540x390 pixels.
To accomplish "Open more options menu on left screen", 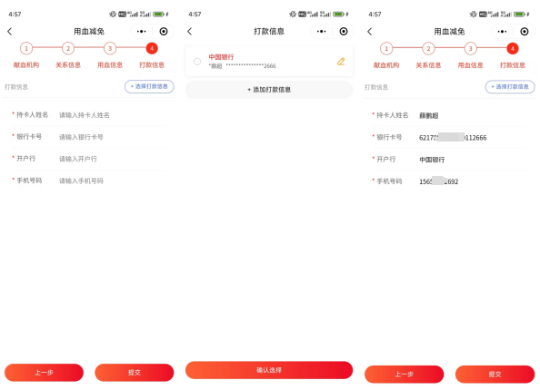I will [x=142, y=32].
